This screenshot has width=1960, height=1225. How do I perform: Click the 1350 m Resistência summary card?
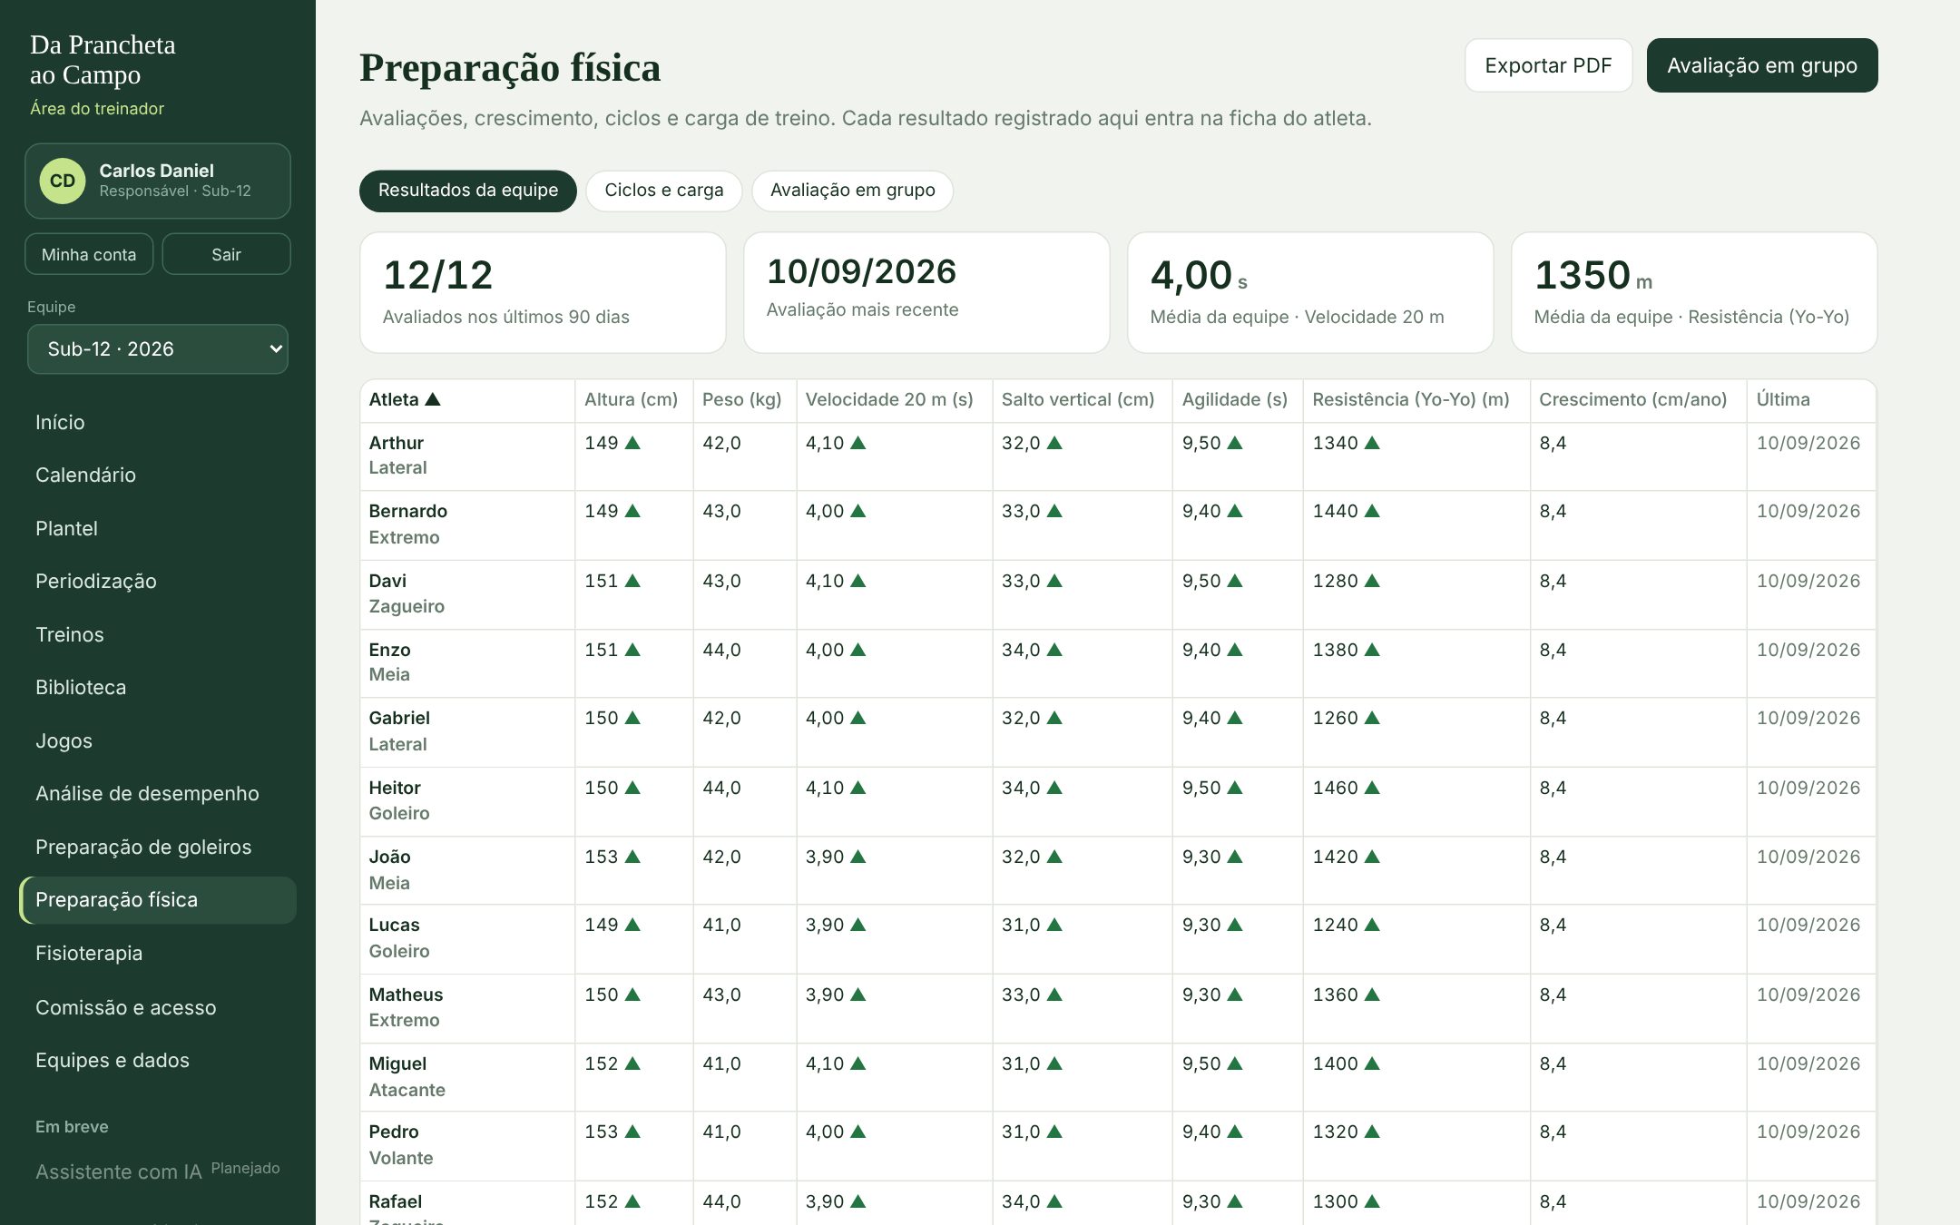[x=1694, y=292]
